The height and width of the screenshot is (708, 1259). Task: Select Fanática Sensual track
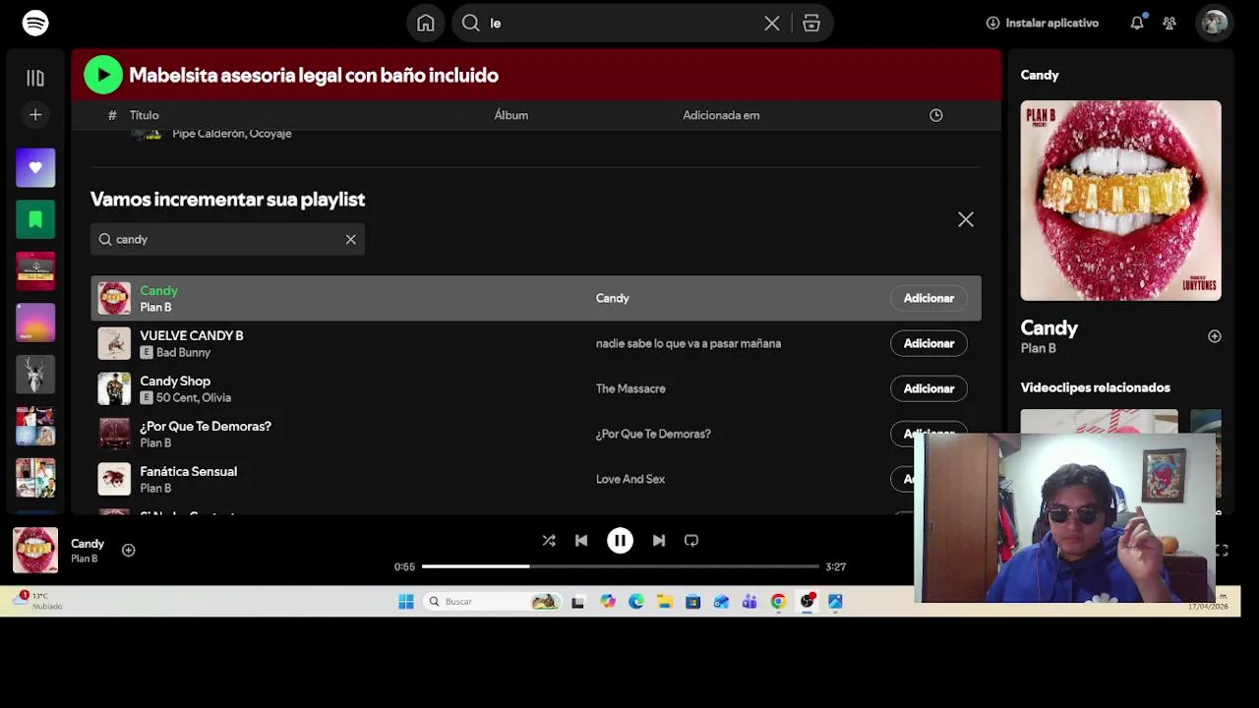188,471
